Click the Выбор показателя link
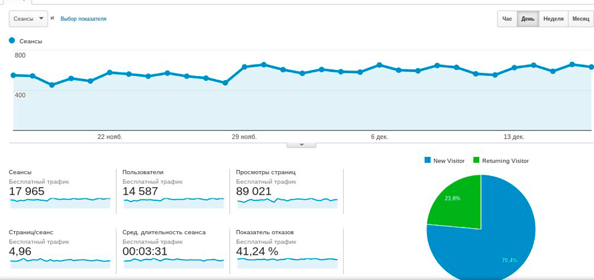Screen dimensions: 594x280 click(x=83, y=19)
